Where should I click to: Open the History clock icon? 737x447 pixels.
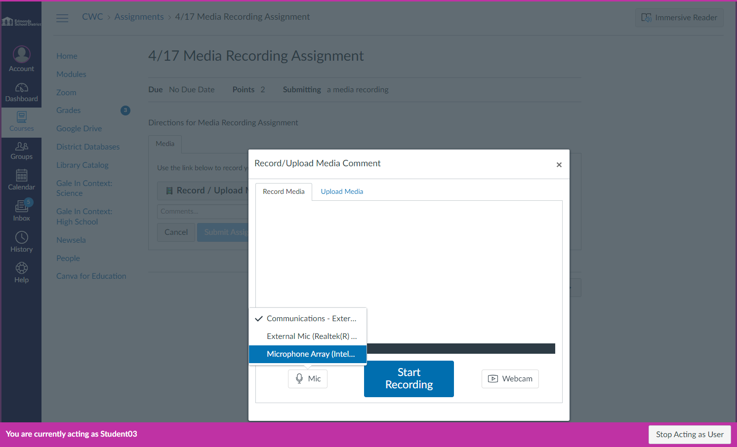pos(21,242)
